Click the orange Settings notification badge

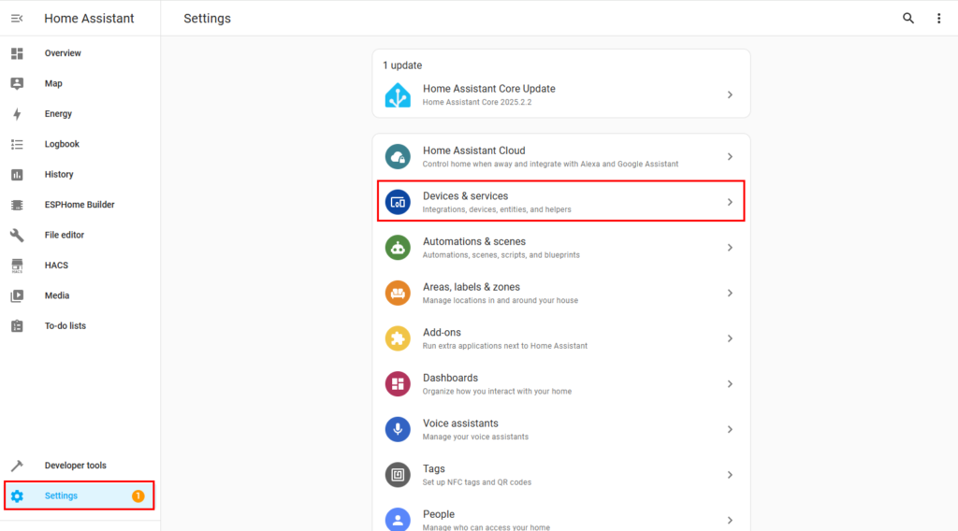click(x=138, y=495)
